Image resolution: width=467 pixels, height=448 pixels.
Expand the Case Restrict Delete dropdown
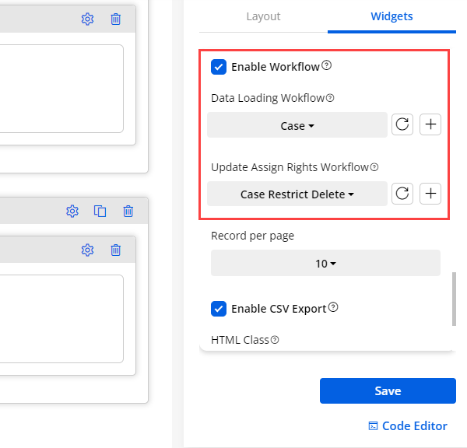pyautogui.click(x=297, y=194)
